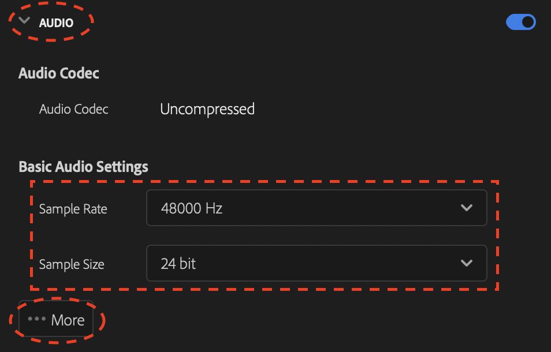Screen dimensions: 551x352
Task: Turn off audio export with the top-right switch
Action: [x=520, y=22]
